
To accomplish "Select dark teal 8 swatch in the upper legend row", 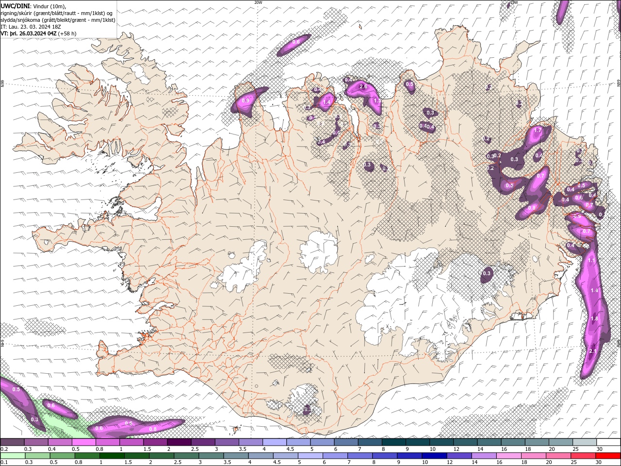I will (394, 442).
